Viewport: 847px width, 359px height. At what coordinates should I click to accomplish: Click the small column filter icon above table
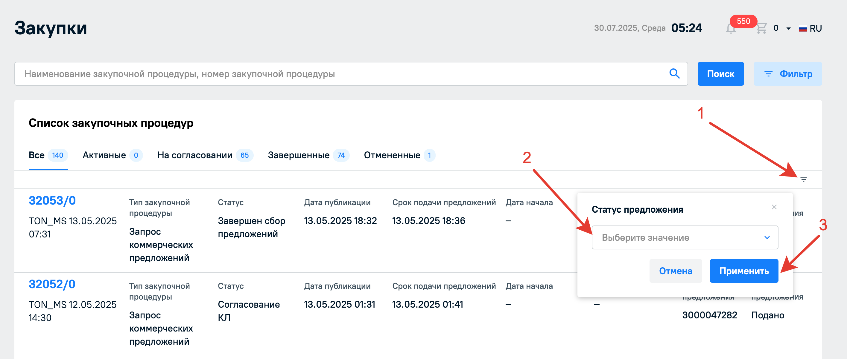coord(803,179)
